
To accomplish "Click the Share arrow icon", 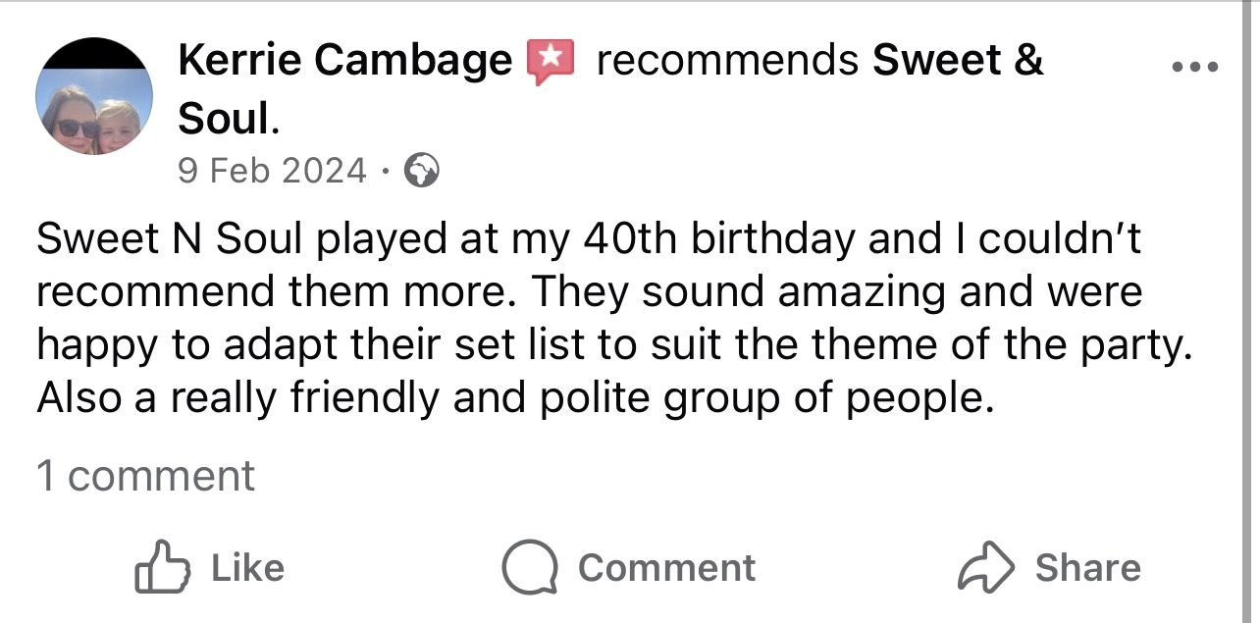I will click(984, 567).
